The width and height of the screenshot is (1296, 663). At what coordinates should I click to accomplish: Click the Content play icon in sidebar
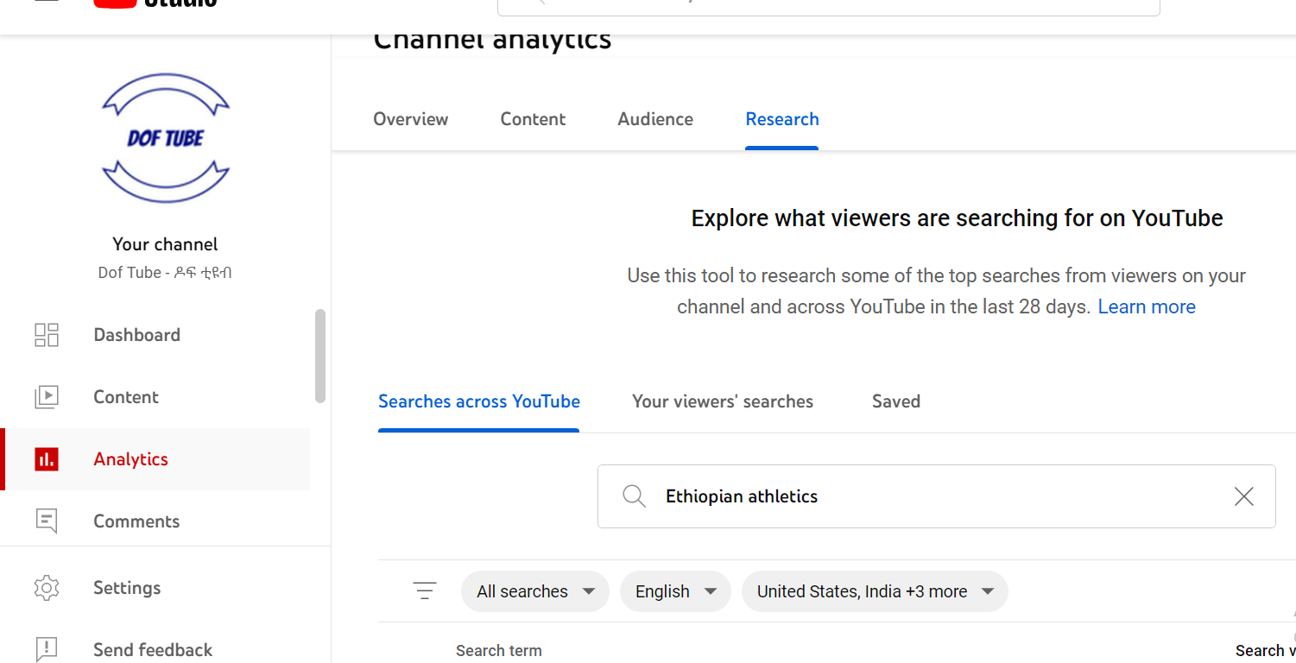click(47, 397)
